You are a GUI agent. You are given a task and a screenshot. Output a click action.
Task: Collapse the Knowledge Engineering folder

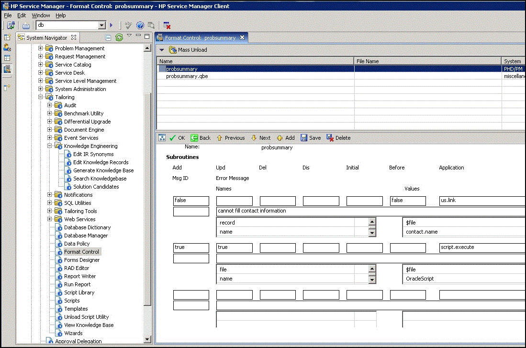[50, 146]
